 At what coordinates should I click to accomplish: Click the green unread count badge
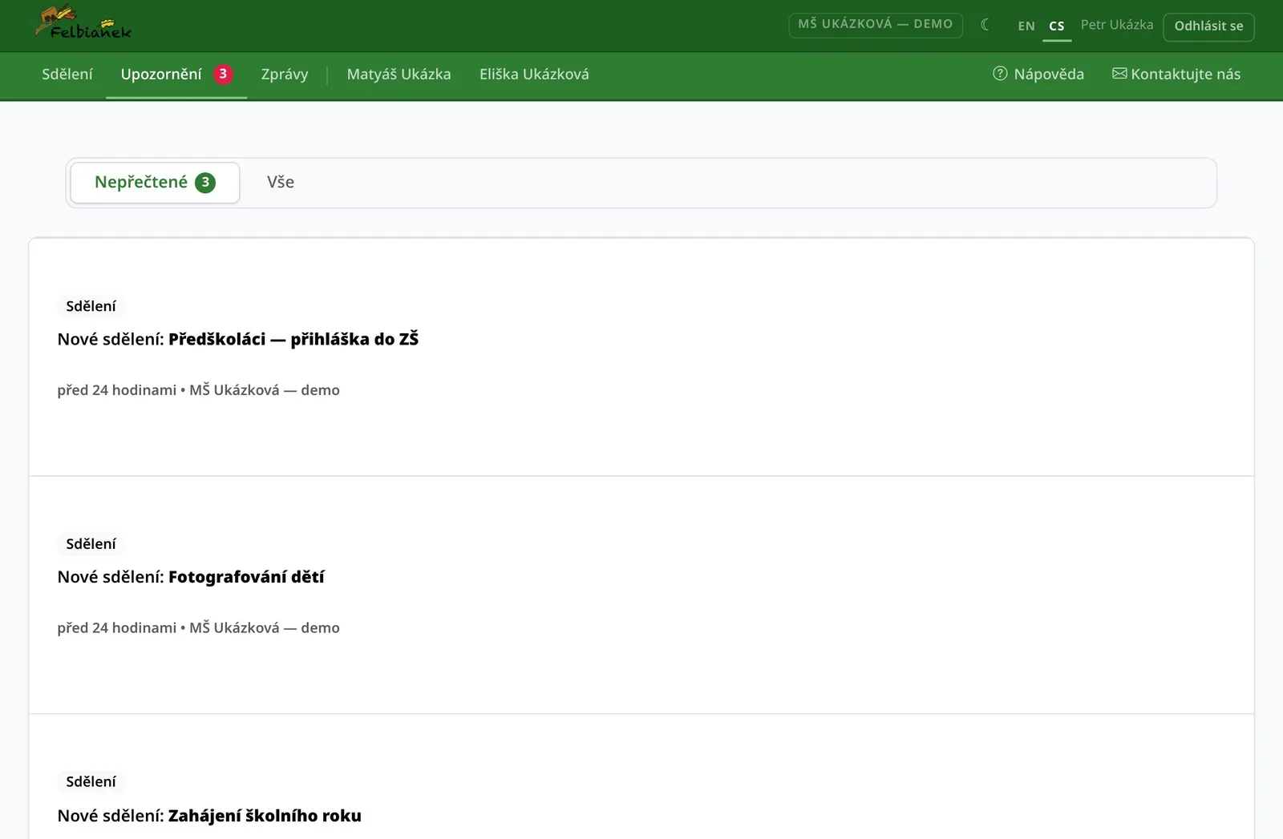pyautogui.click(x=205, y=182)
